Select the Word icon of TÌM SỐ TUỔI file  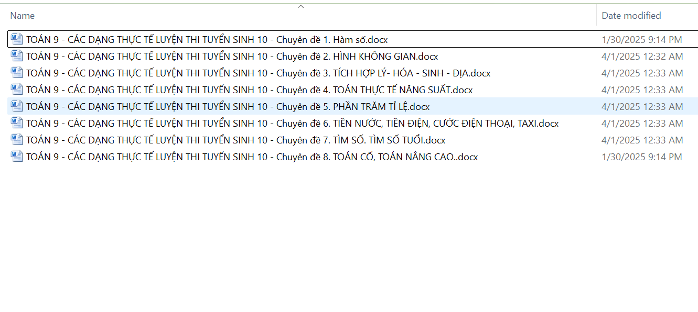click(17, 140)
